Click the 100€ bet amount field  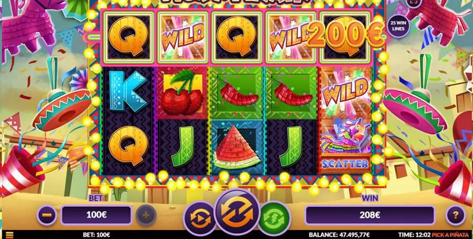click(97, 215)
